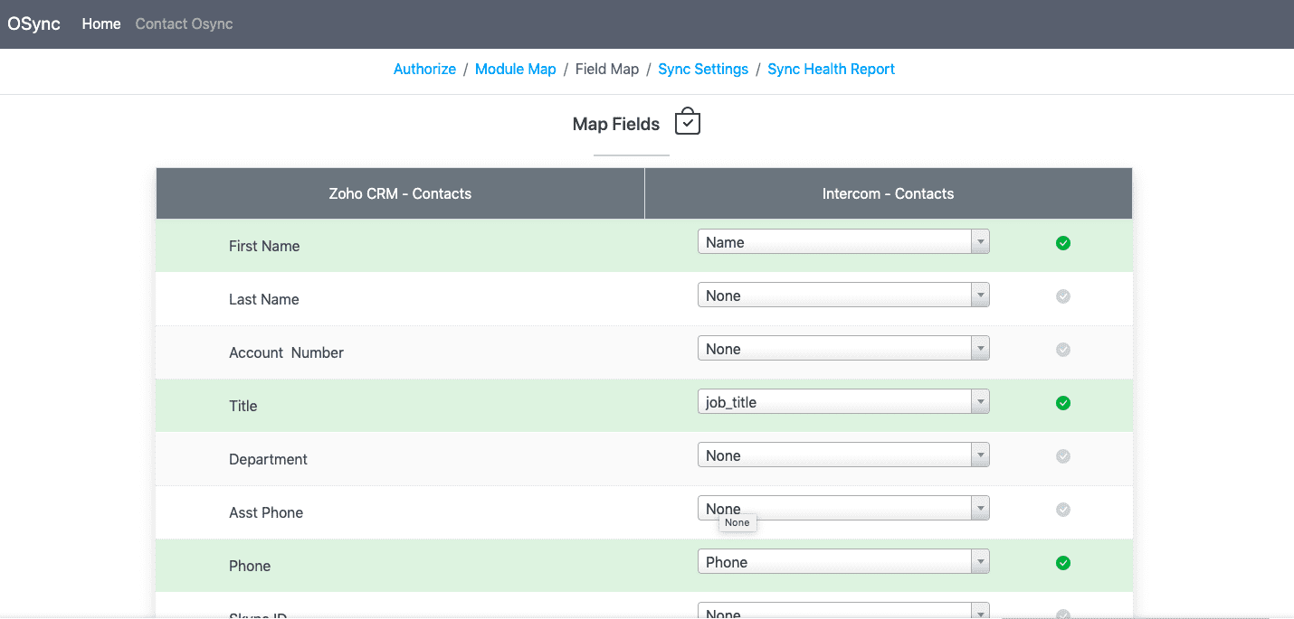Open the First Name mapping dropdown
Image resolution: width=1294 pixels, height=619 pixels.
tap(843, 242)
